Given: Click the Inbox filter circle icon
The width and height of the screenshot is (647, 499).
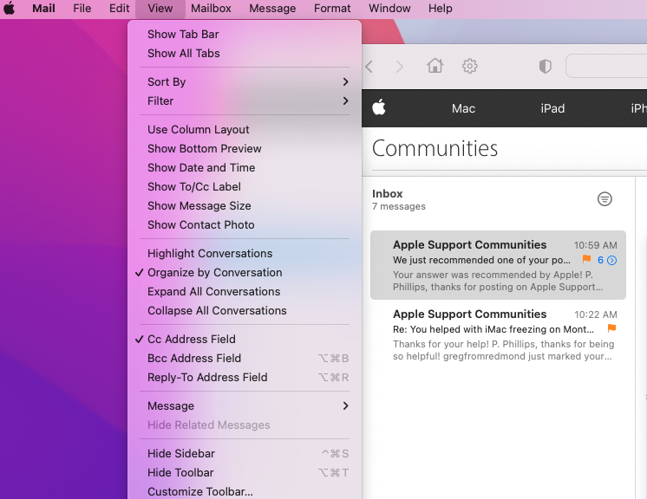Looking at the screenshot, I should [x=605, y=199].
